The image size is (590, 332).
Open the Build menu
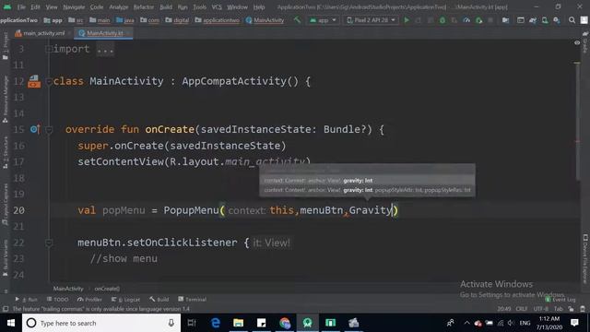[166, 7]
